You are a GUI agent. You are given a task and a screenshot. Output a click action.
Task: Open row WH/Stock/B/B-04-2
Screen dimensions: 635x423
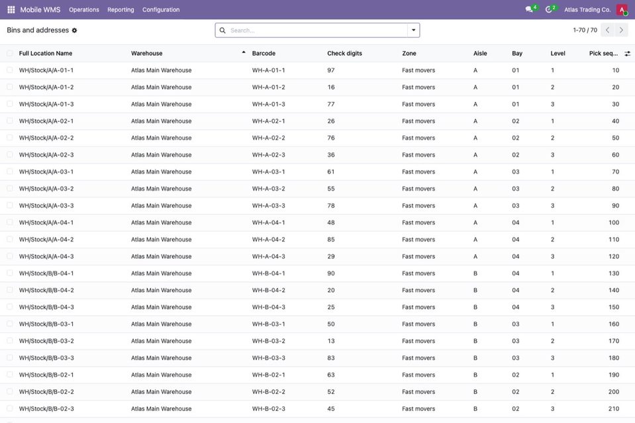pyautogui.click(x=318, y=290)
